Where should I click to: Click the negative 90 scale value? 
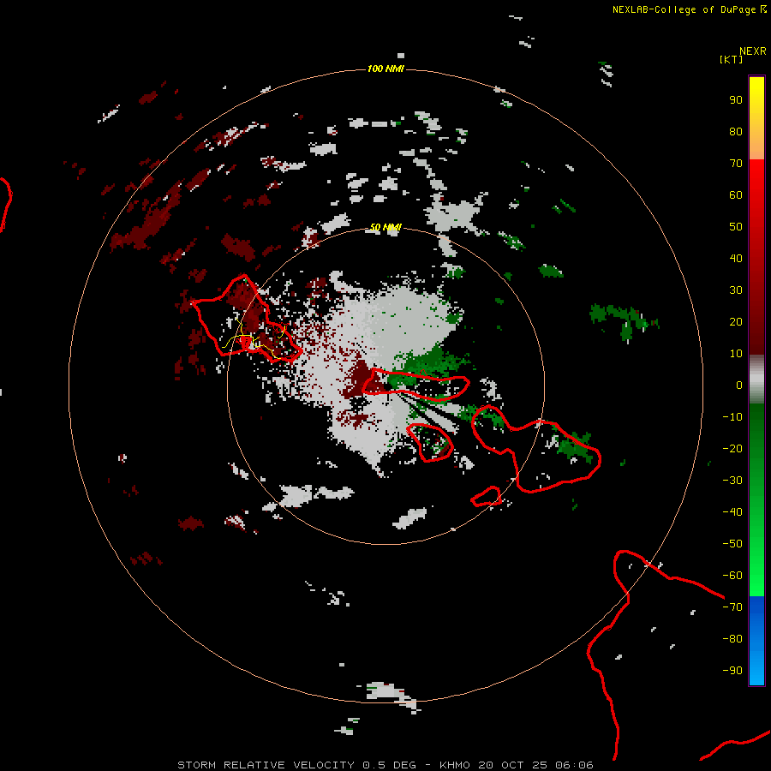[732, 671]
